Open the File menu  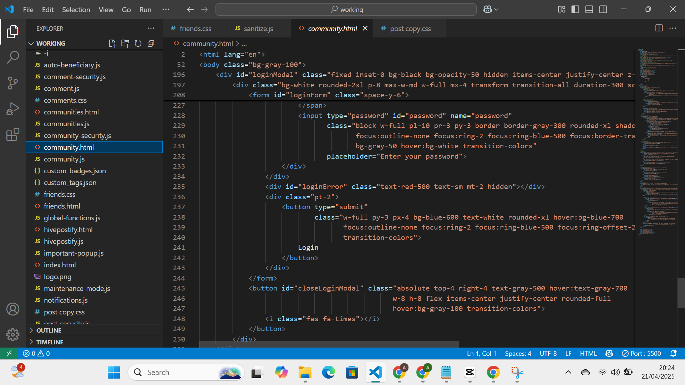[x=28, y=10]
